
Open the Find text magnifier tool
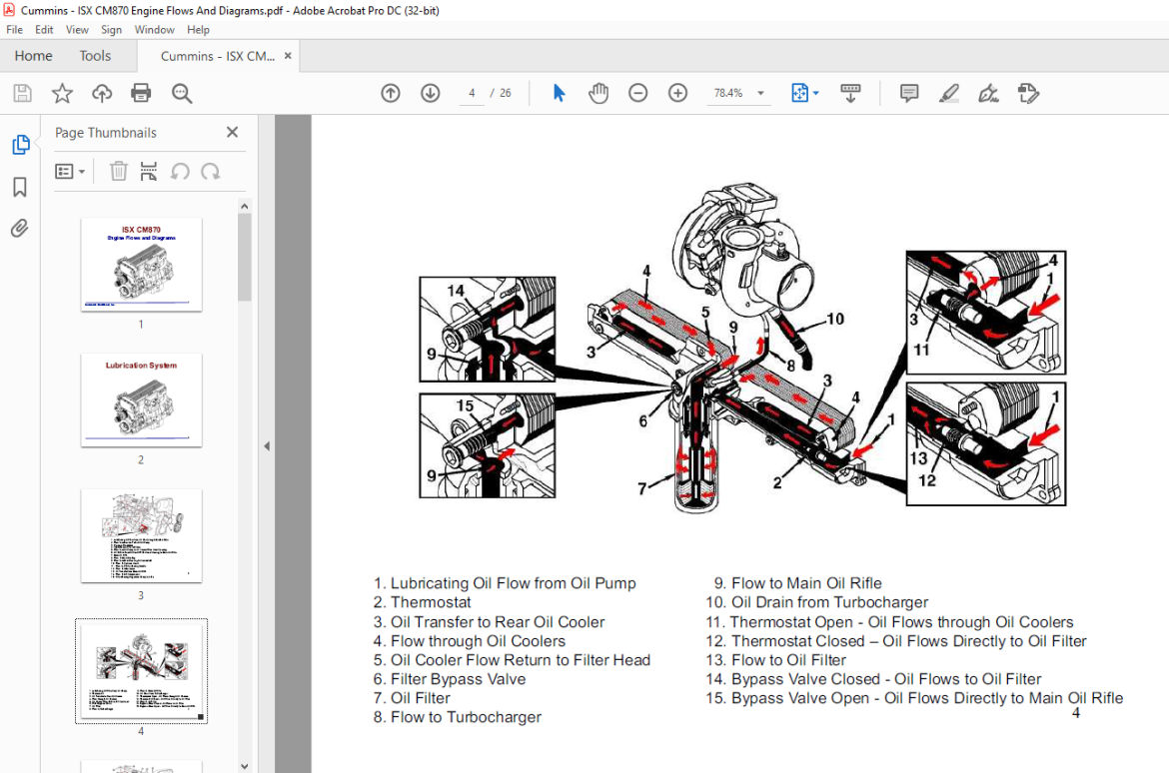pos(181,93)
